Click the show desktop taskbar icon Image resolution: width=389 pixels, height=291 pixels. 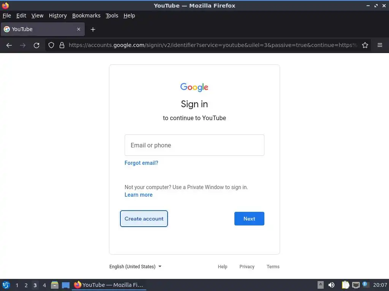[x=66, y=285]
